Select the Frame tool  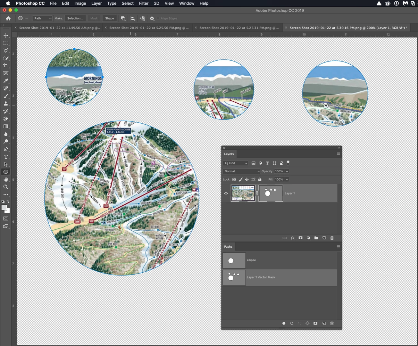coord(6,73)
